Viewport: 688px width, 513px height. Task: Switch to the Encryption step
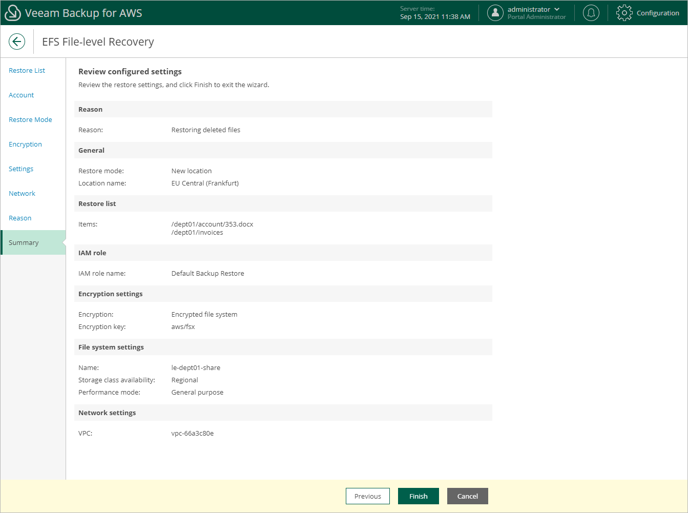click(x=25, y=144)
